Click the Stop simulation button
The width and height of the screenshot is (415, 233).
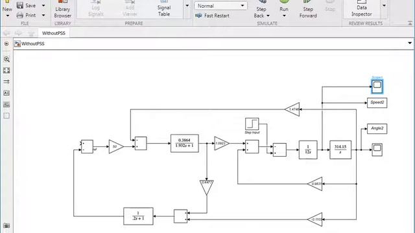tap(330, 6)
